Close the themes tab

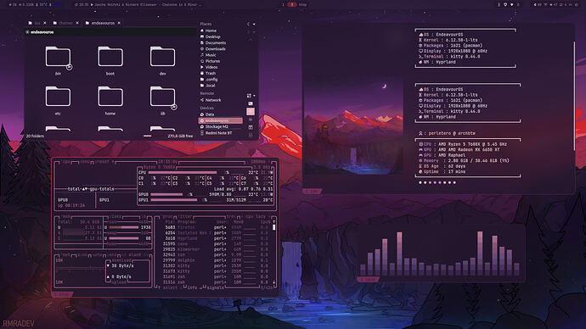point(77,23)
